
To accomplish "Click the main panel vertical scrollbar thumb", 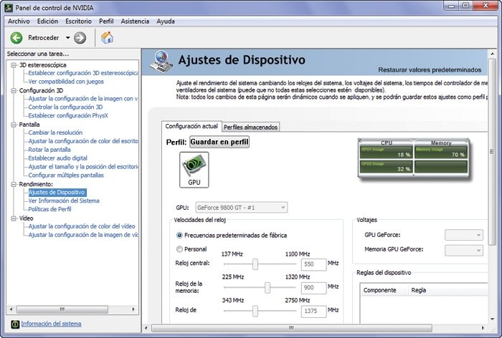I will pos(492,153).
